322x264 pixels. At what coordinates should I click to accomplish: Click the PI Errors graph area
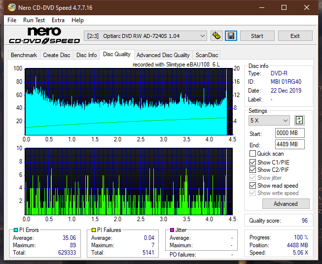coord(129,102)
